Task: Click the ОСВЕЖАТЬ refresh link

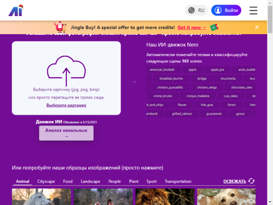Action: (235, 182)
